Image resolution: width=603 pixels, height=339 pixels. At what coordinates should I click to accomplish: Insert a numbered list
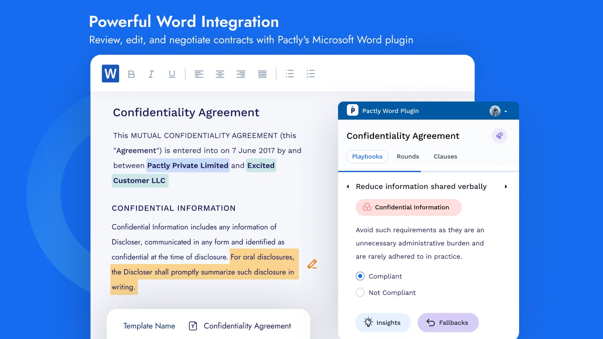point(311,74)
